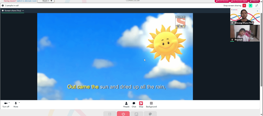Click switch to alternate room link
263x116 pixels.
[27, 1]
